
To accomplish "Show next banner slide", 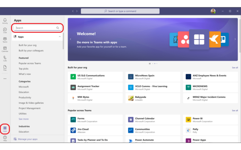I will tap(235, 39).
